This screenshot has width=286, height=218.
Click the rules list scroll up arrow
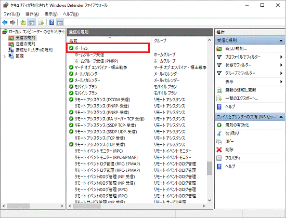coord(210,40)
